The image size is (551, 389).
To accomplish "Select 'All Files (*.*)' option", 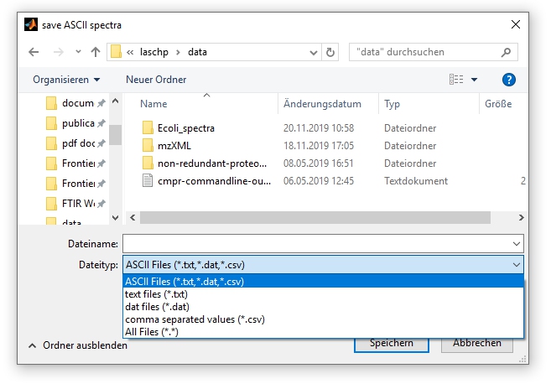I will (152, 332).
